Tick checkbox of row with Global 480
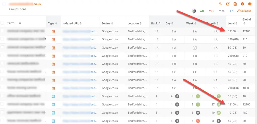 (x=2, y=112)
